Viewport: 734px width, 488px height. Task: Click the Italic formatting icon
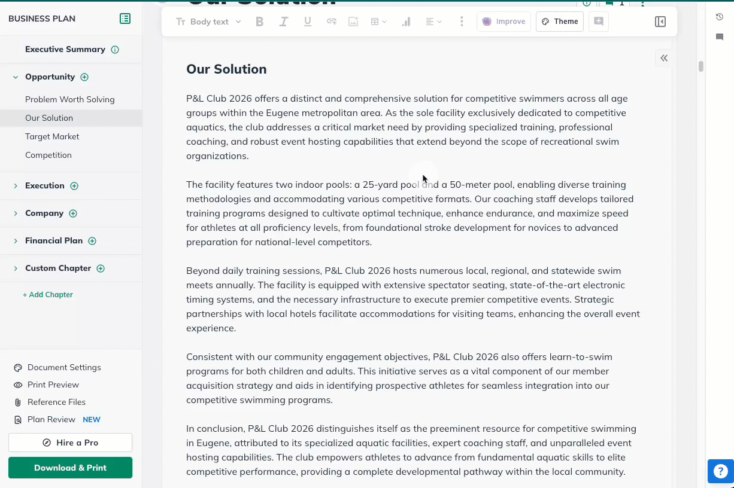(x=284, y=22)
